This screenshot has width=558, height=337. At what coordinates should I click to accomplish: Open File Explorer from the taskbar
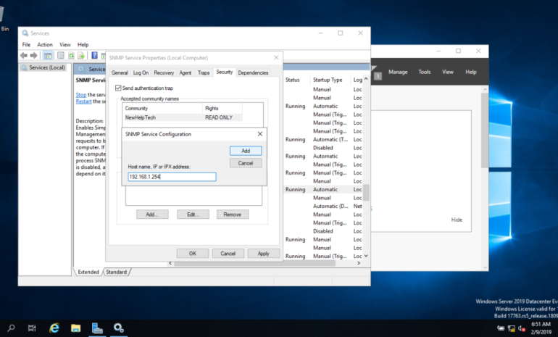75,328
